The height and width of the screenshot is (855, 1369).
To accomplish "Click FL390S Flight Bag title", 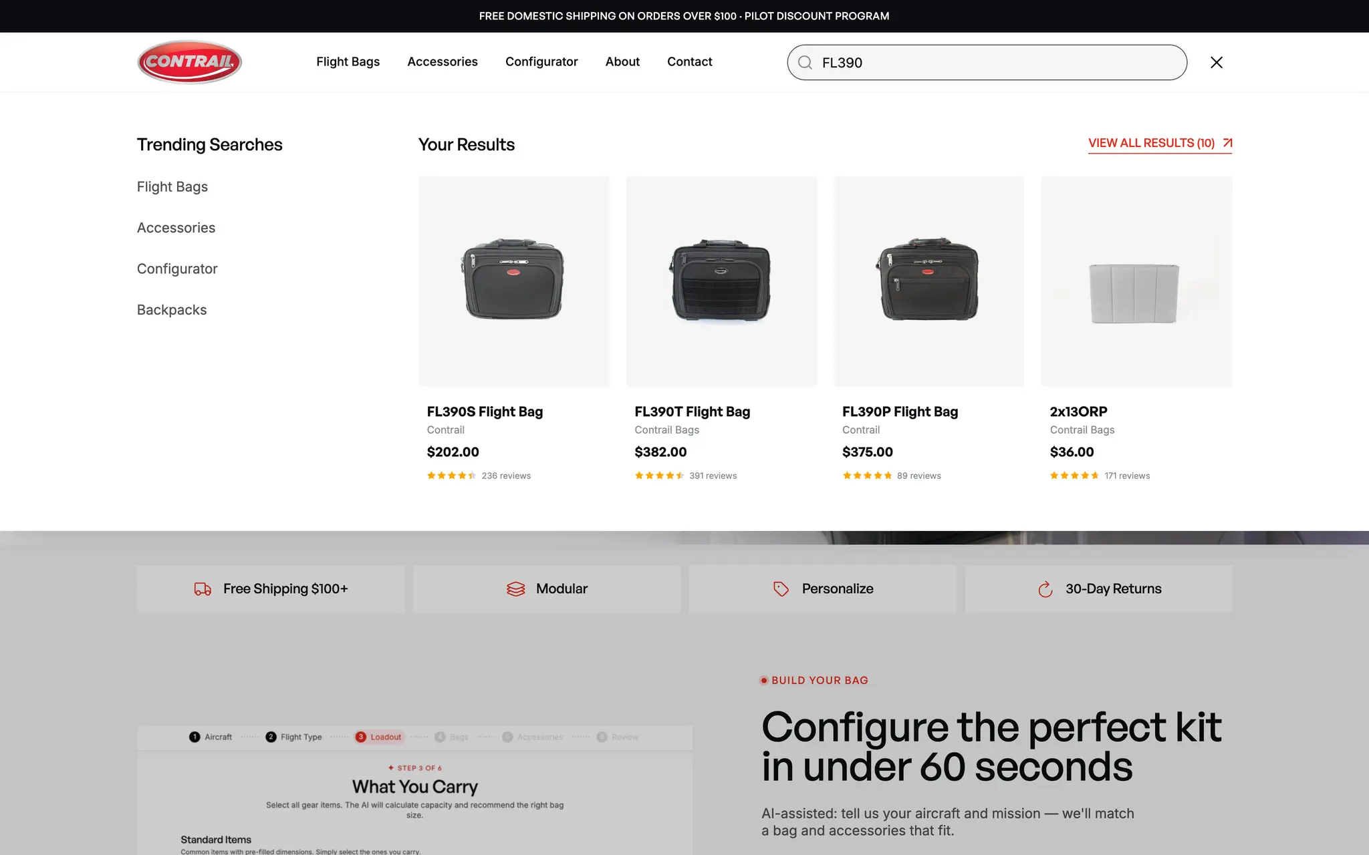I will (485, 411).
